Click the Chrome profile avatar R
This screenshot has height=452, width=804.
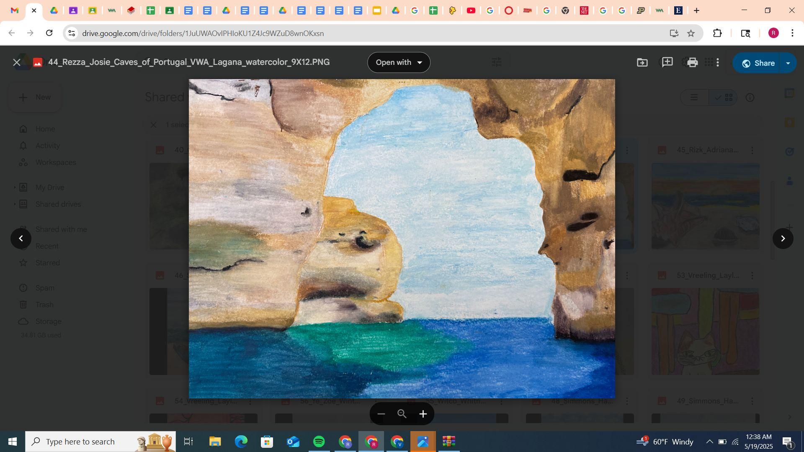773,33
